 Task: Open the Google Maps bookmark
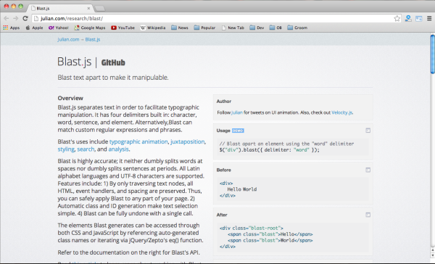point(90,28)
